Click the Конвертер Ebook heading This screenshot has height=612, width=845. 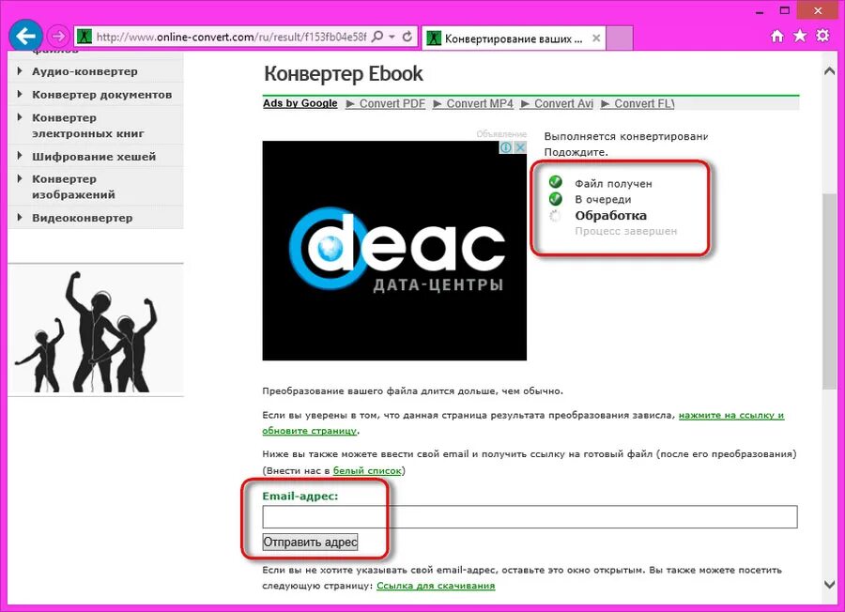pyautogui.click(x=344, y=74)
